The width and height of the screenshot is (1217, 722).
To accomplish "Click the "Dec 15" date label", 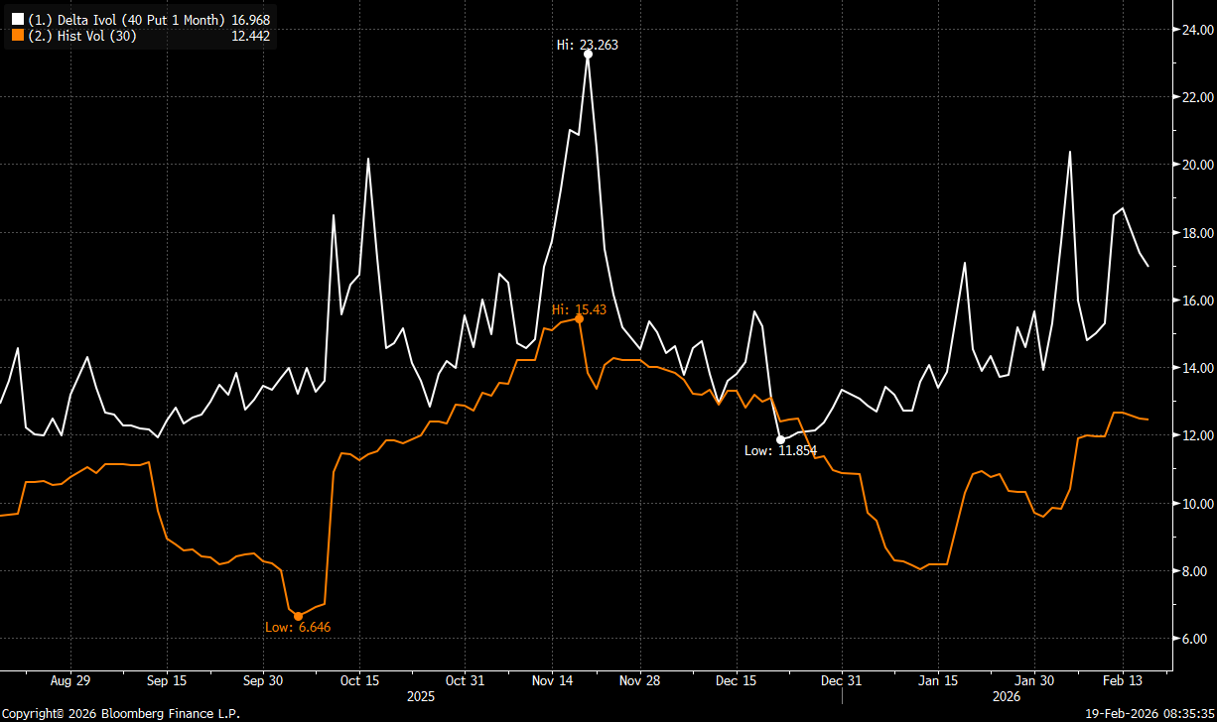I will tap(737, 681).
